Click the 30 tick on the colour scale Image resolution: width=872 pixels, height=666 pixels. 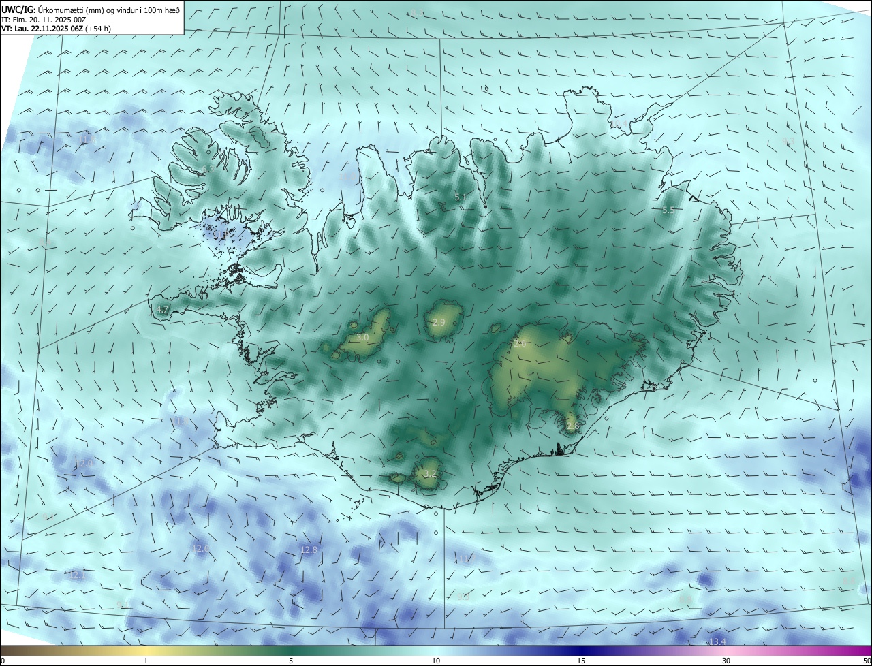pyautogui.click(x=726, y=661)
